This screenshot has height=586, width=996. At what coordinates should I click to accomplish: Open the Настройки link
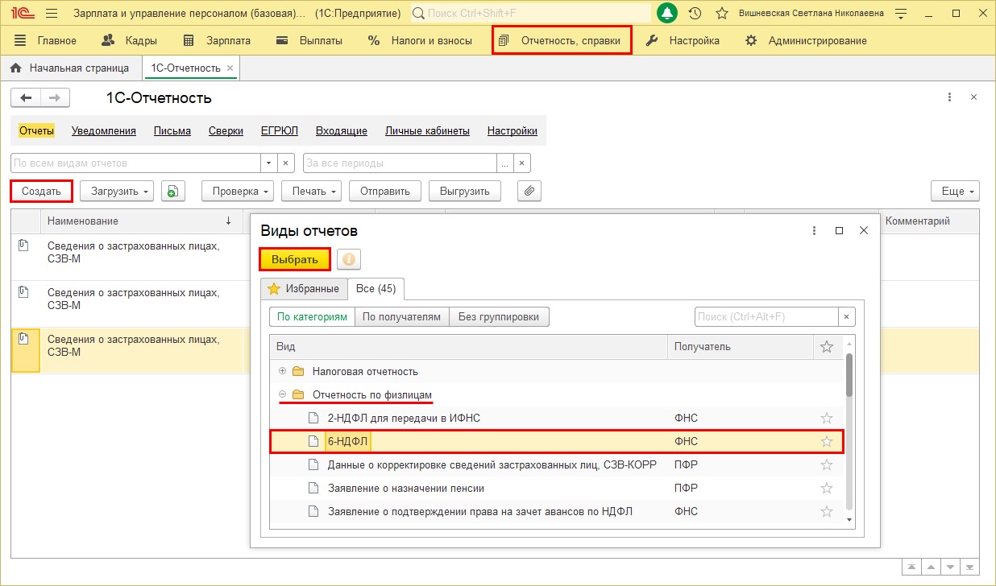[x=513, y=130]
